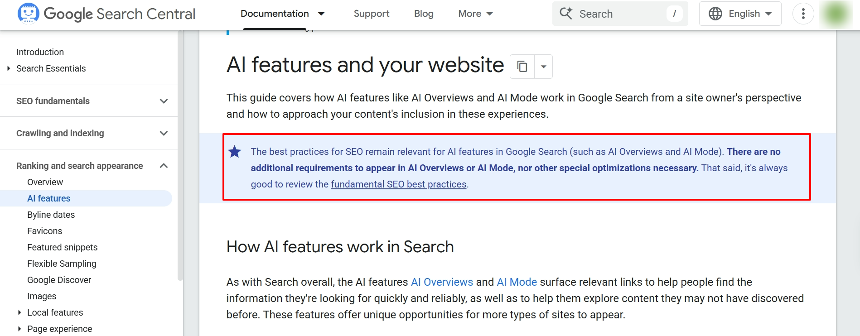Follow the AI Overviews link
The height and width of the screenshot is (336, 860).
pyautogui.click(x=442, y=282)
